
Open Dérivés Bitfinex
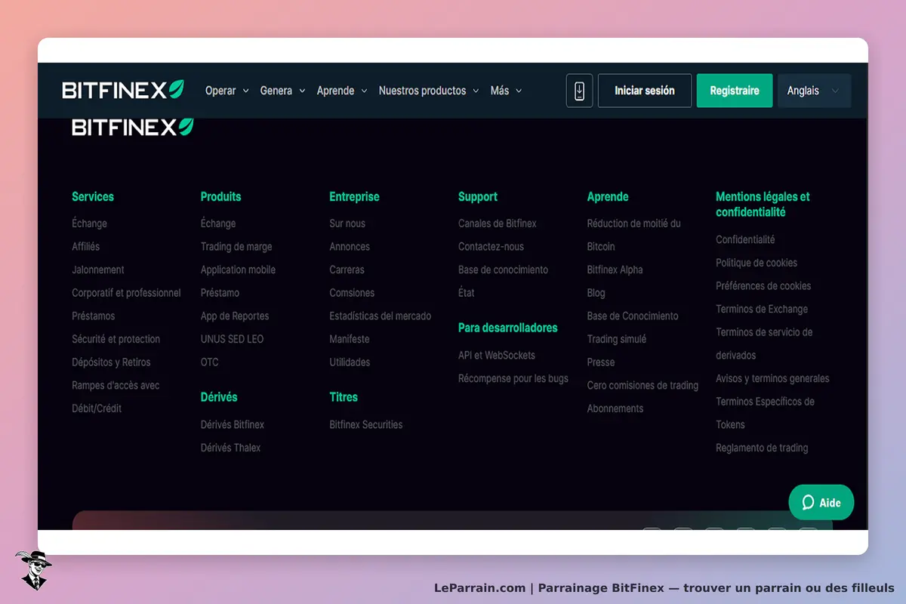click(x=233, y=425)
